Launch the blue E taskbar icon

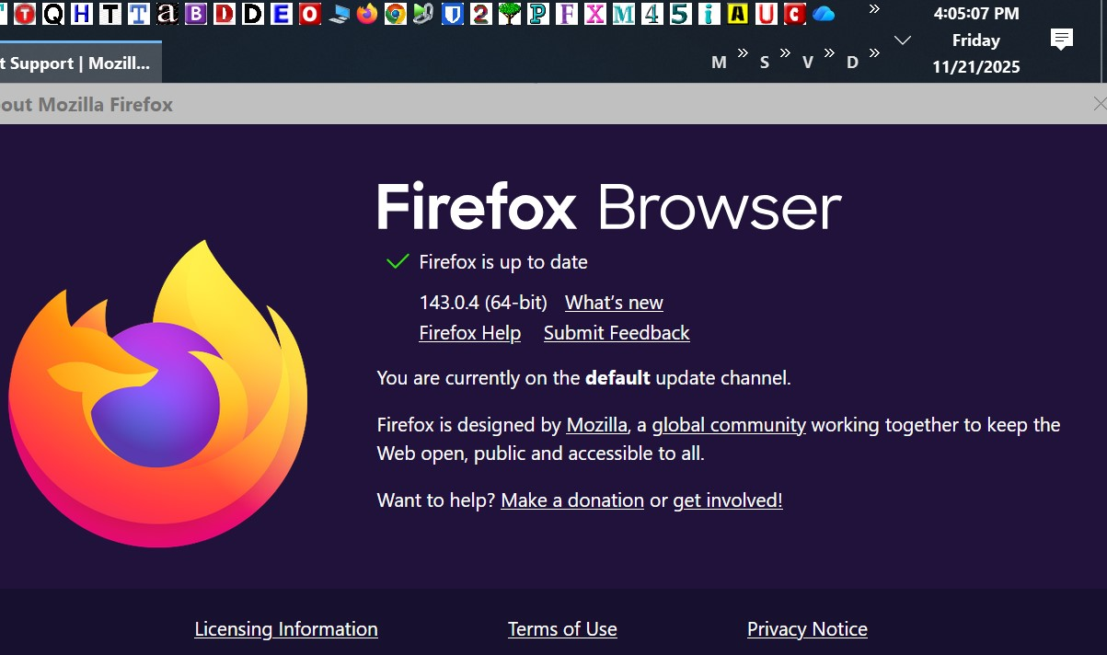(x=282, y=14)
